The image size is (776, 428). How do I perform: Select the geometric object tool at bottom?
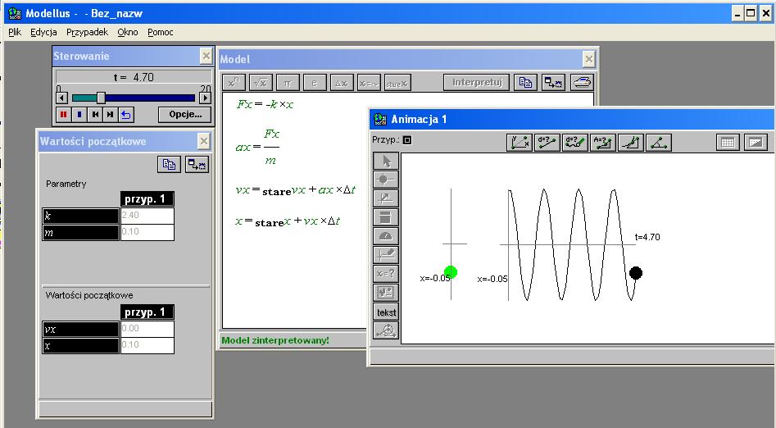point(385,330)
